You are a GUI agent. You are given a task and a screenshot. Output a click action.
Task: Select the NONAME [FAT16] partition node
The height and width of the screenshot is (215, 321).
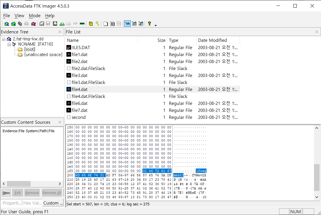pyautogui.click(x=36, y=44)
